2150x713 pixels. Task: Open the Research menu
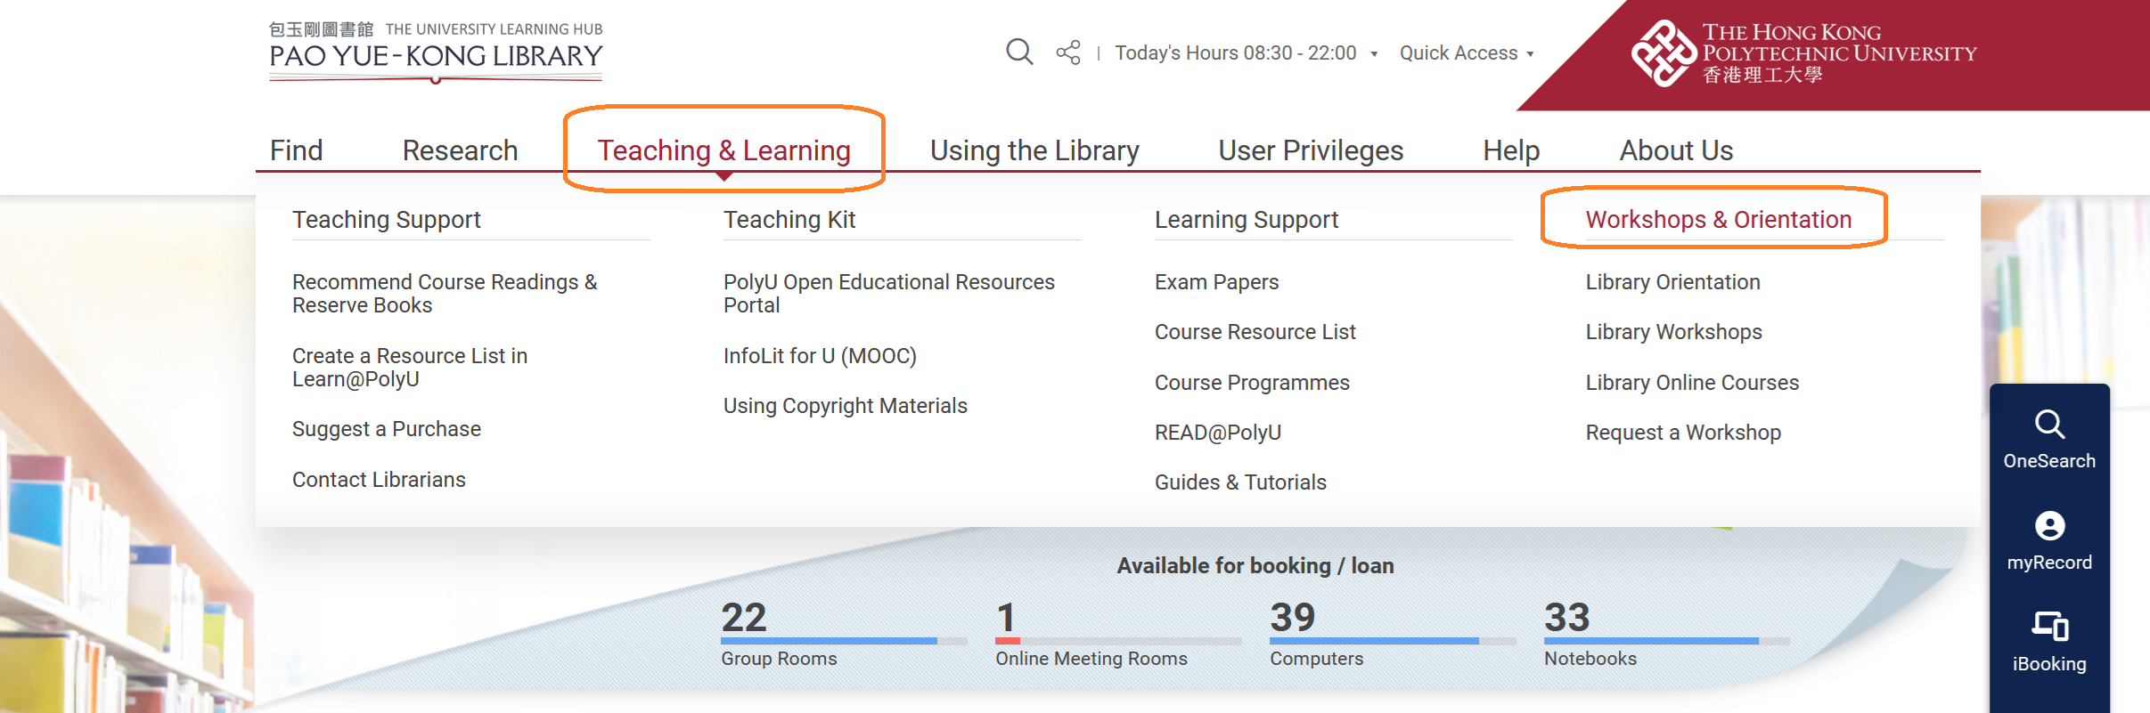click(x=460, y=150)
